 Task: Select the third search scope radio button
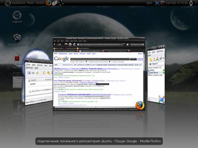[110, 62]
